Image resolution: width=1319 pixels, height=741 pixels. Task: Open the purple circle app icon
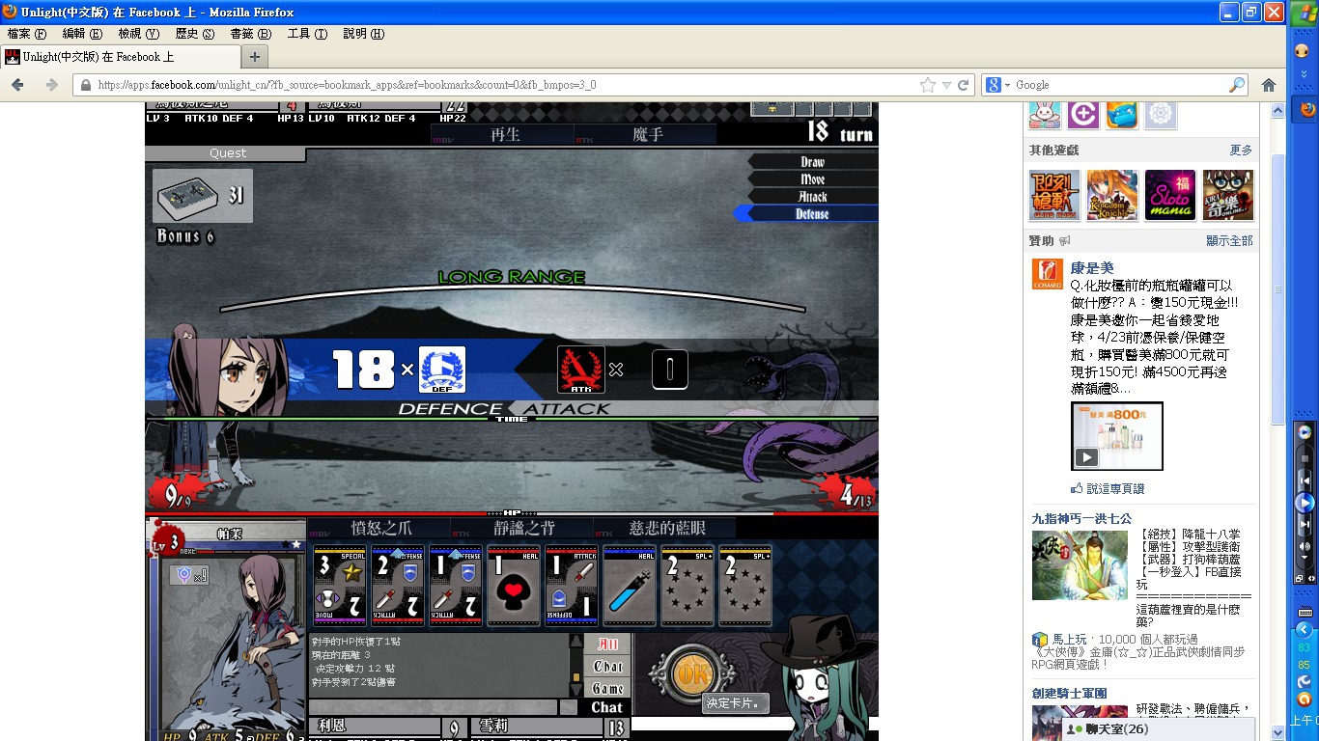tap(1083, 115)
